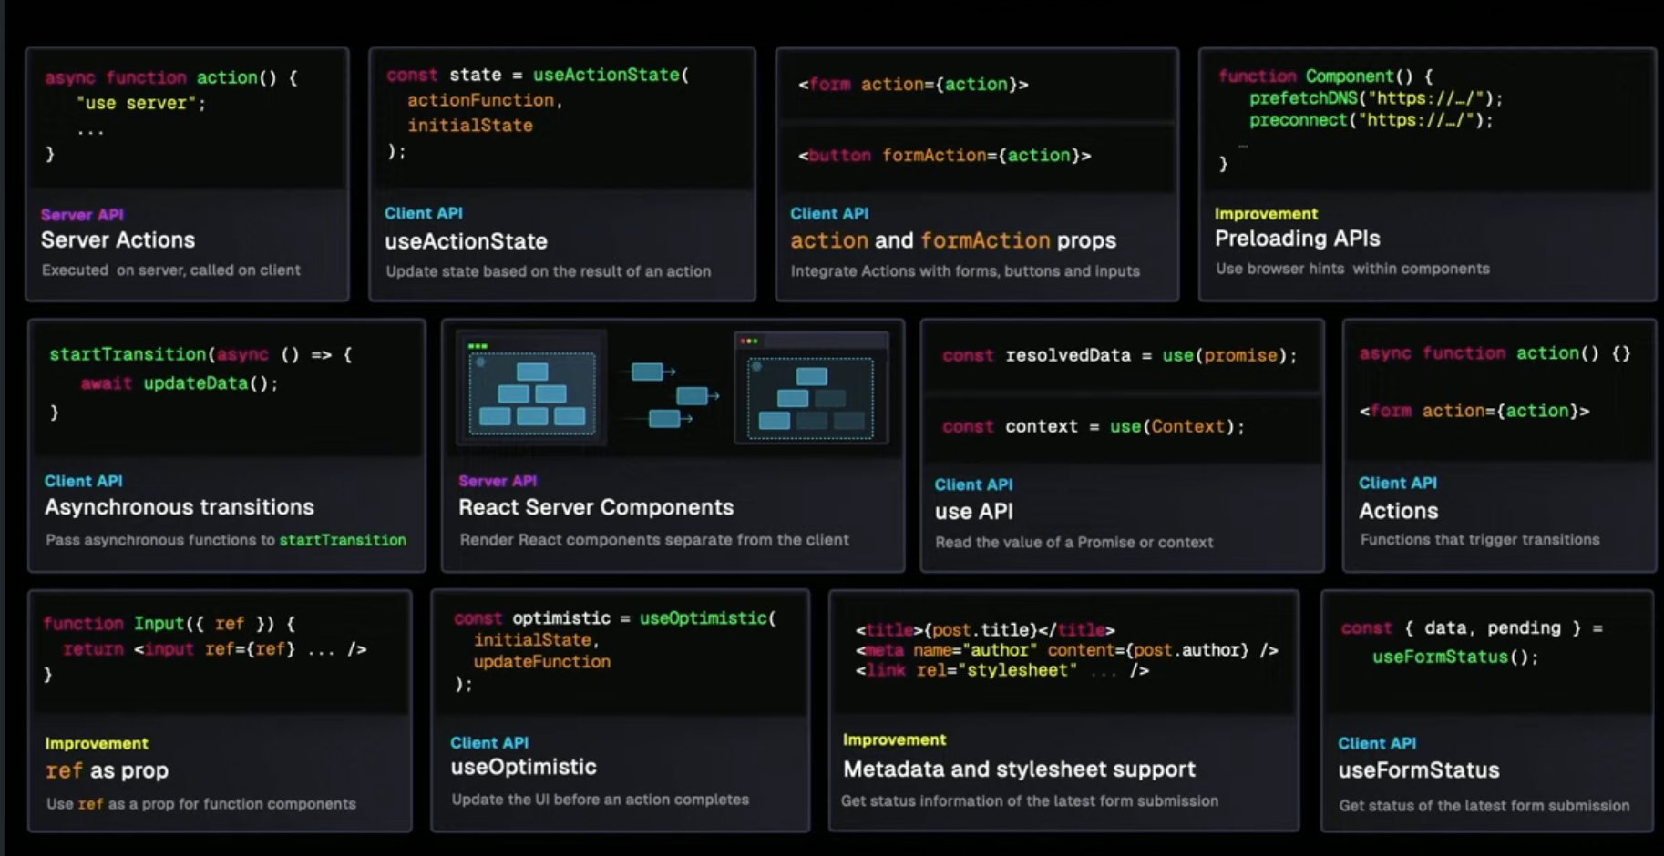Viewport: 1664px width, 856px height.
Task: Click the Server Actions card heading
Action: (118, 239)
